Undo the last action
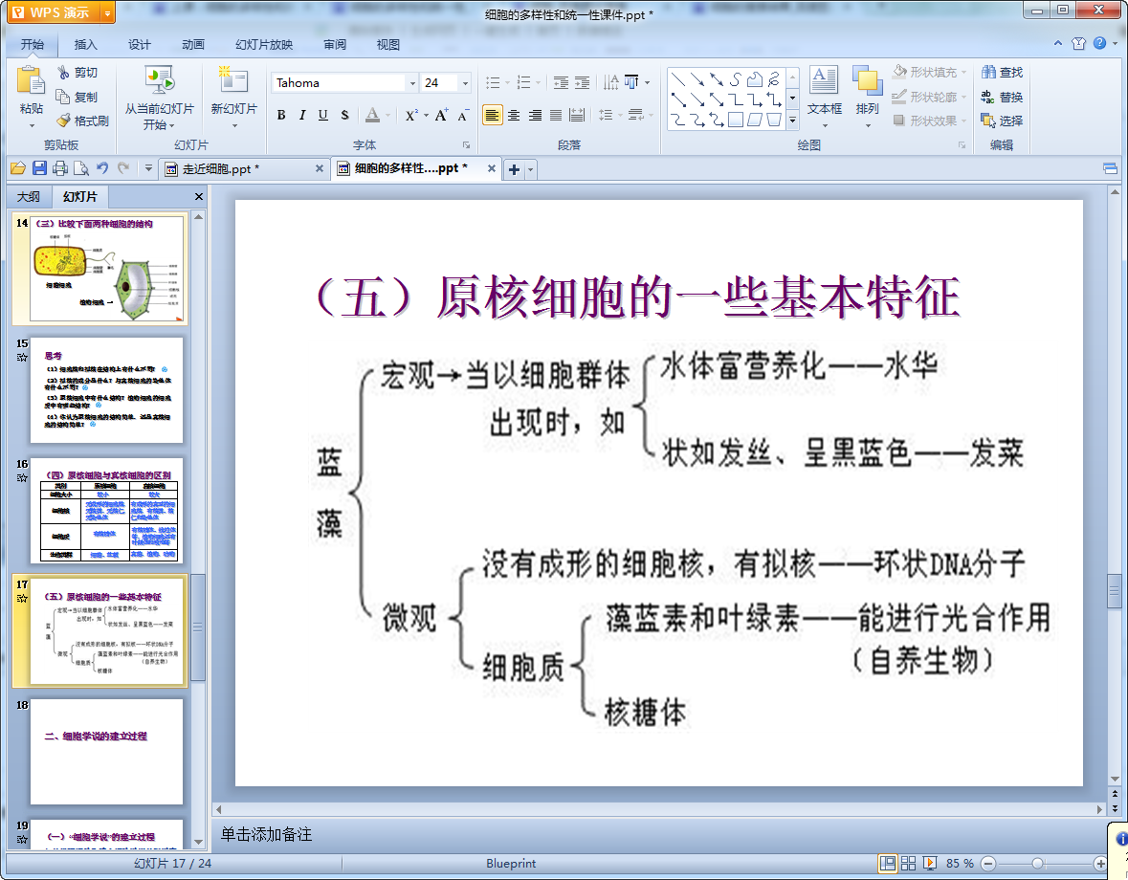The width and height of the screenshot is (1128, 880). pos(102,169)
